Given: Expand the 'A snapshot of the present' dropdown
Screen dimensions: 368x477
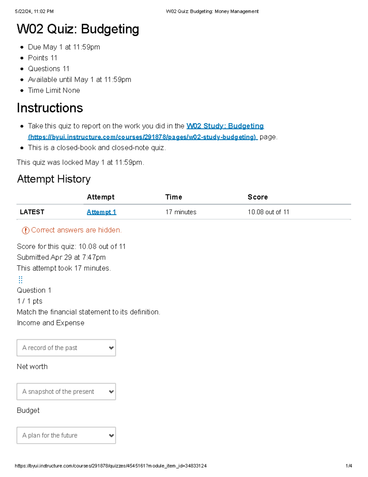Looking at the screenshot, I should (66, 392).
